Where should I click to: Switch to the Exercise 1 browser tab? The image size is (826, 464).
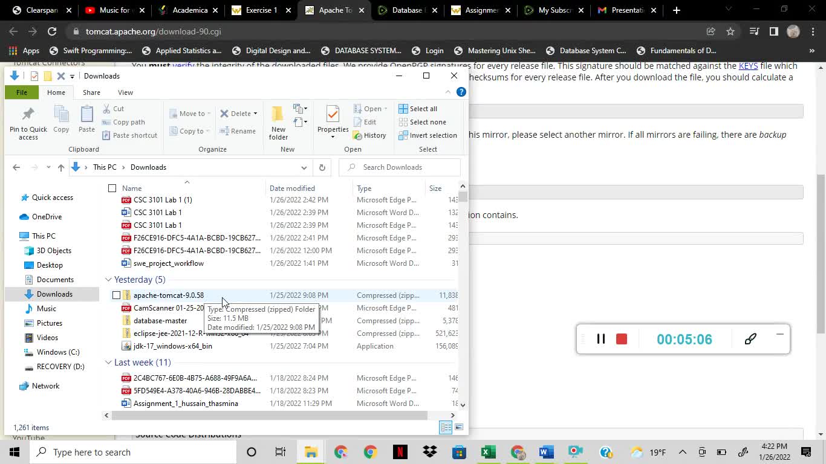(261, 10)
